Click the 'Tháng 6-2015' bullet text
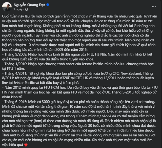This screenshot has height=148, width=162. point(16,102)
